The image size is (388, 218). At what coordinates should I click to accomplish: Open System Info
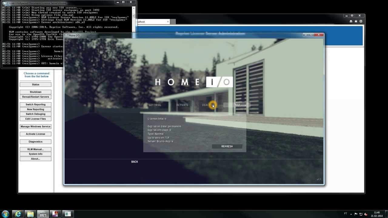[35, 154]
